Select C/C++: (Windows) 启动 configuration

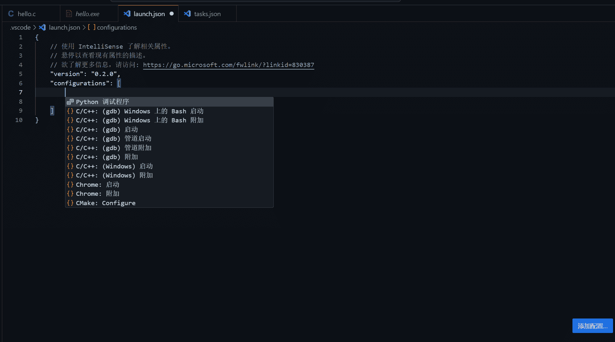(x=169, y=166)
